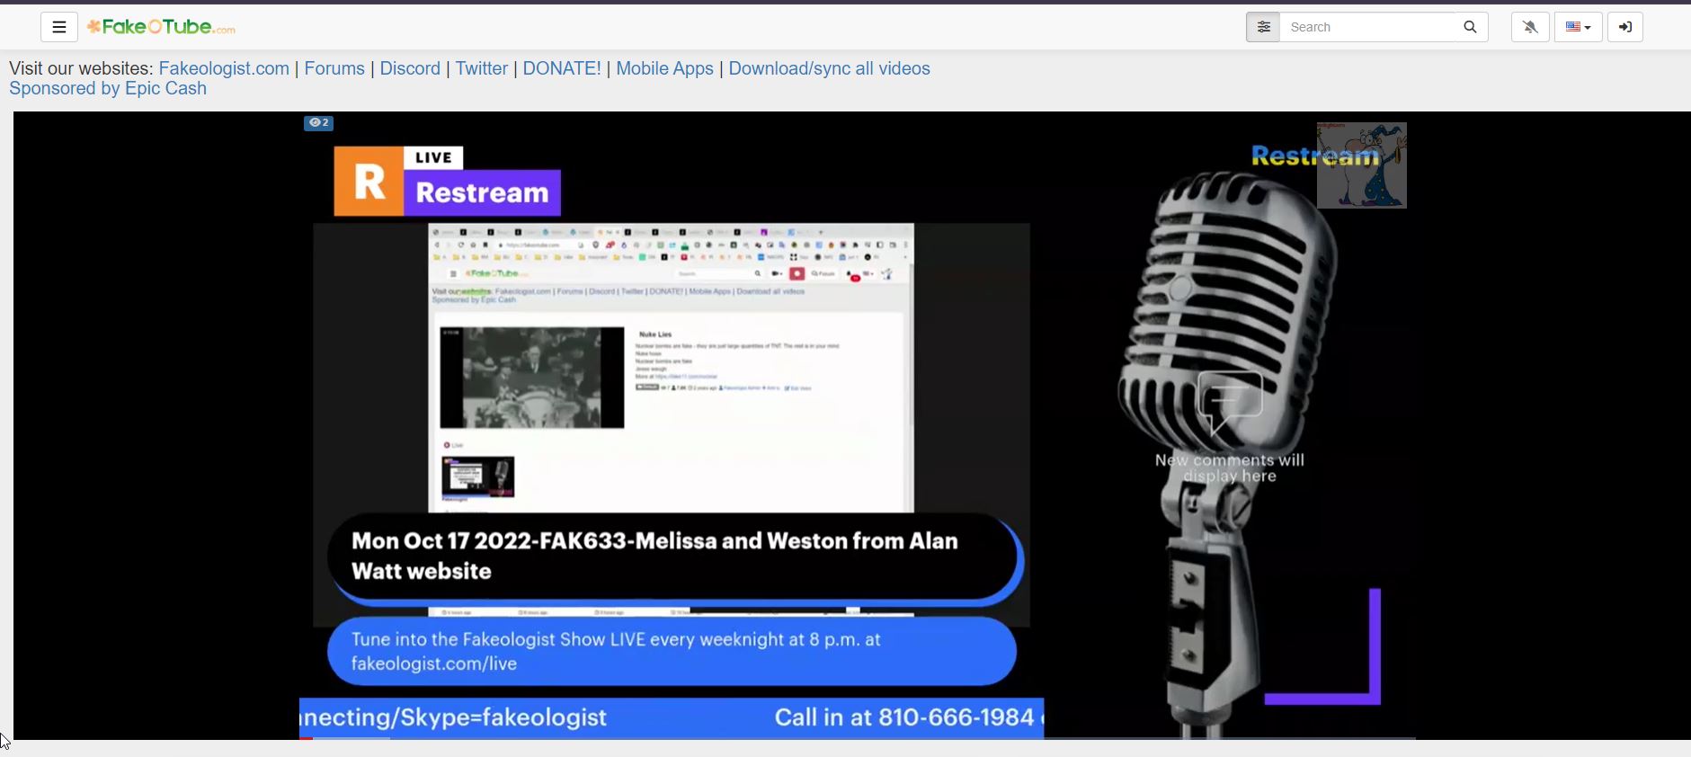Submit search with magnifying glass icon
Screen dimensions: 1691x757
point(1471,27)
